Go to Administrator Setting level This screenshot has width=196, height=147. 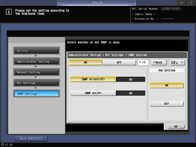point(36,61)
